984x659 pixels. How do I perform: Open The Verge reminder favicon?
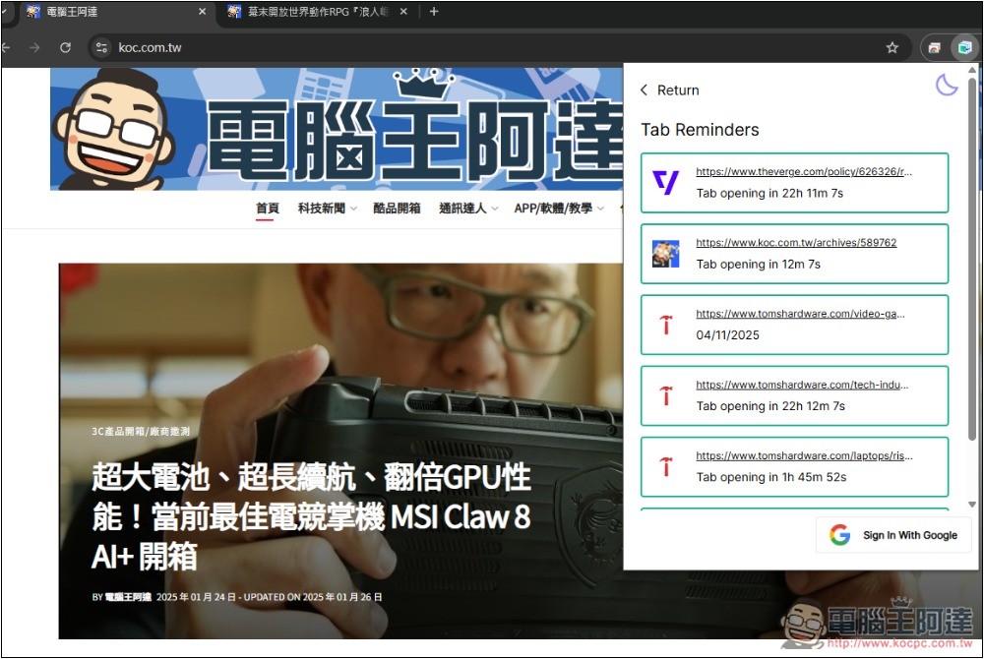[666, 183]
